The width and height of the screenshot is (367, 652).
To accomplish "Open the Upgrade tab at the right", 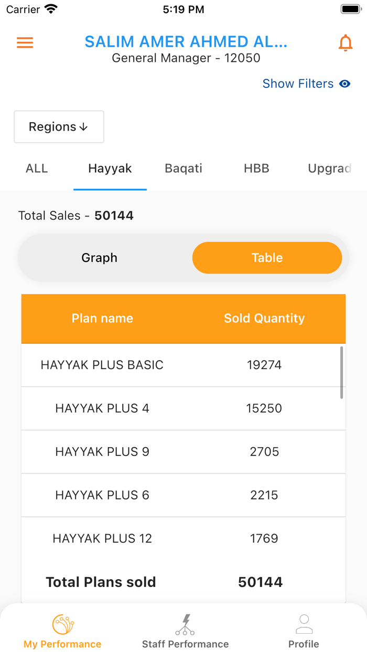I will coord(331,168).
